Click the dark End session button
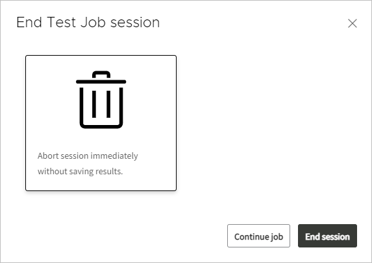 click(x=327, y=236)
